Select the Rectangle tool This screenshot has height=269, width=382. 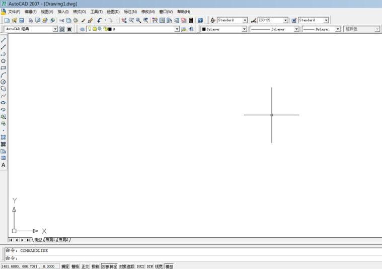[x=4, y=68]
